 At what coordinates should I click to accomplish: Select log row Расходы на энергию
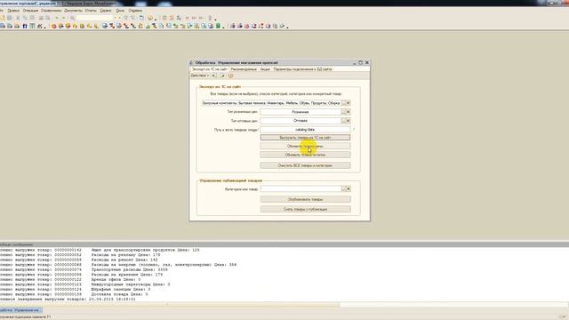coord(118,265)
